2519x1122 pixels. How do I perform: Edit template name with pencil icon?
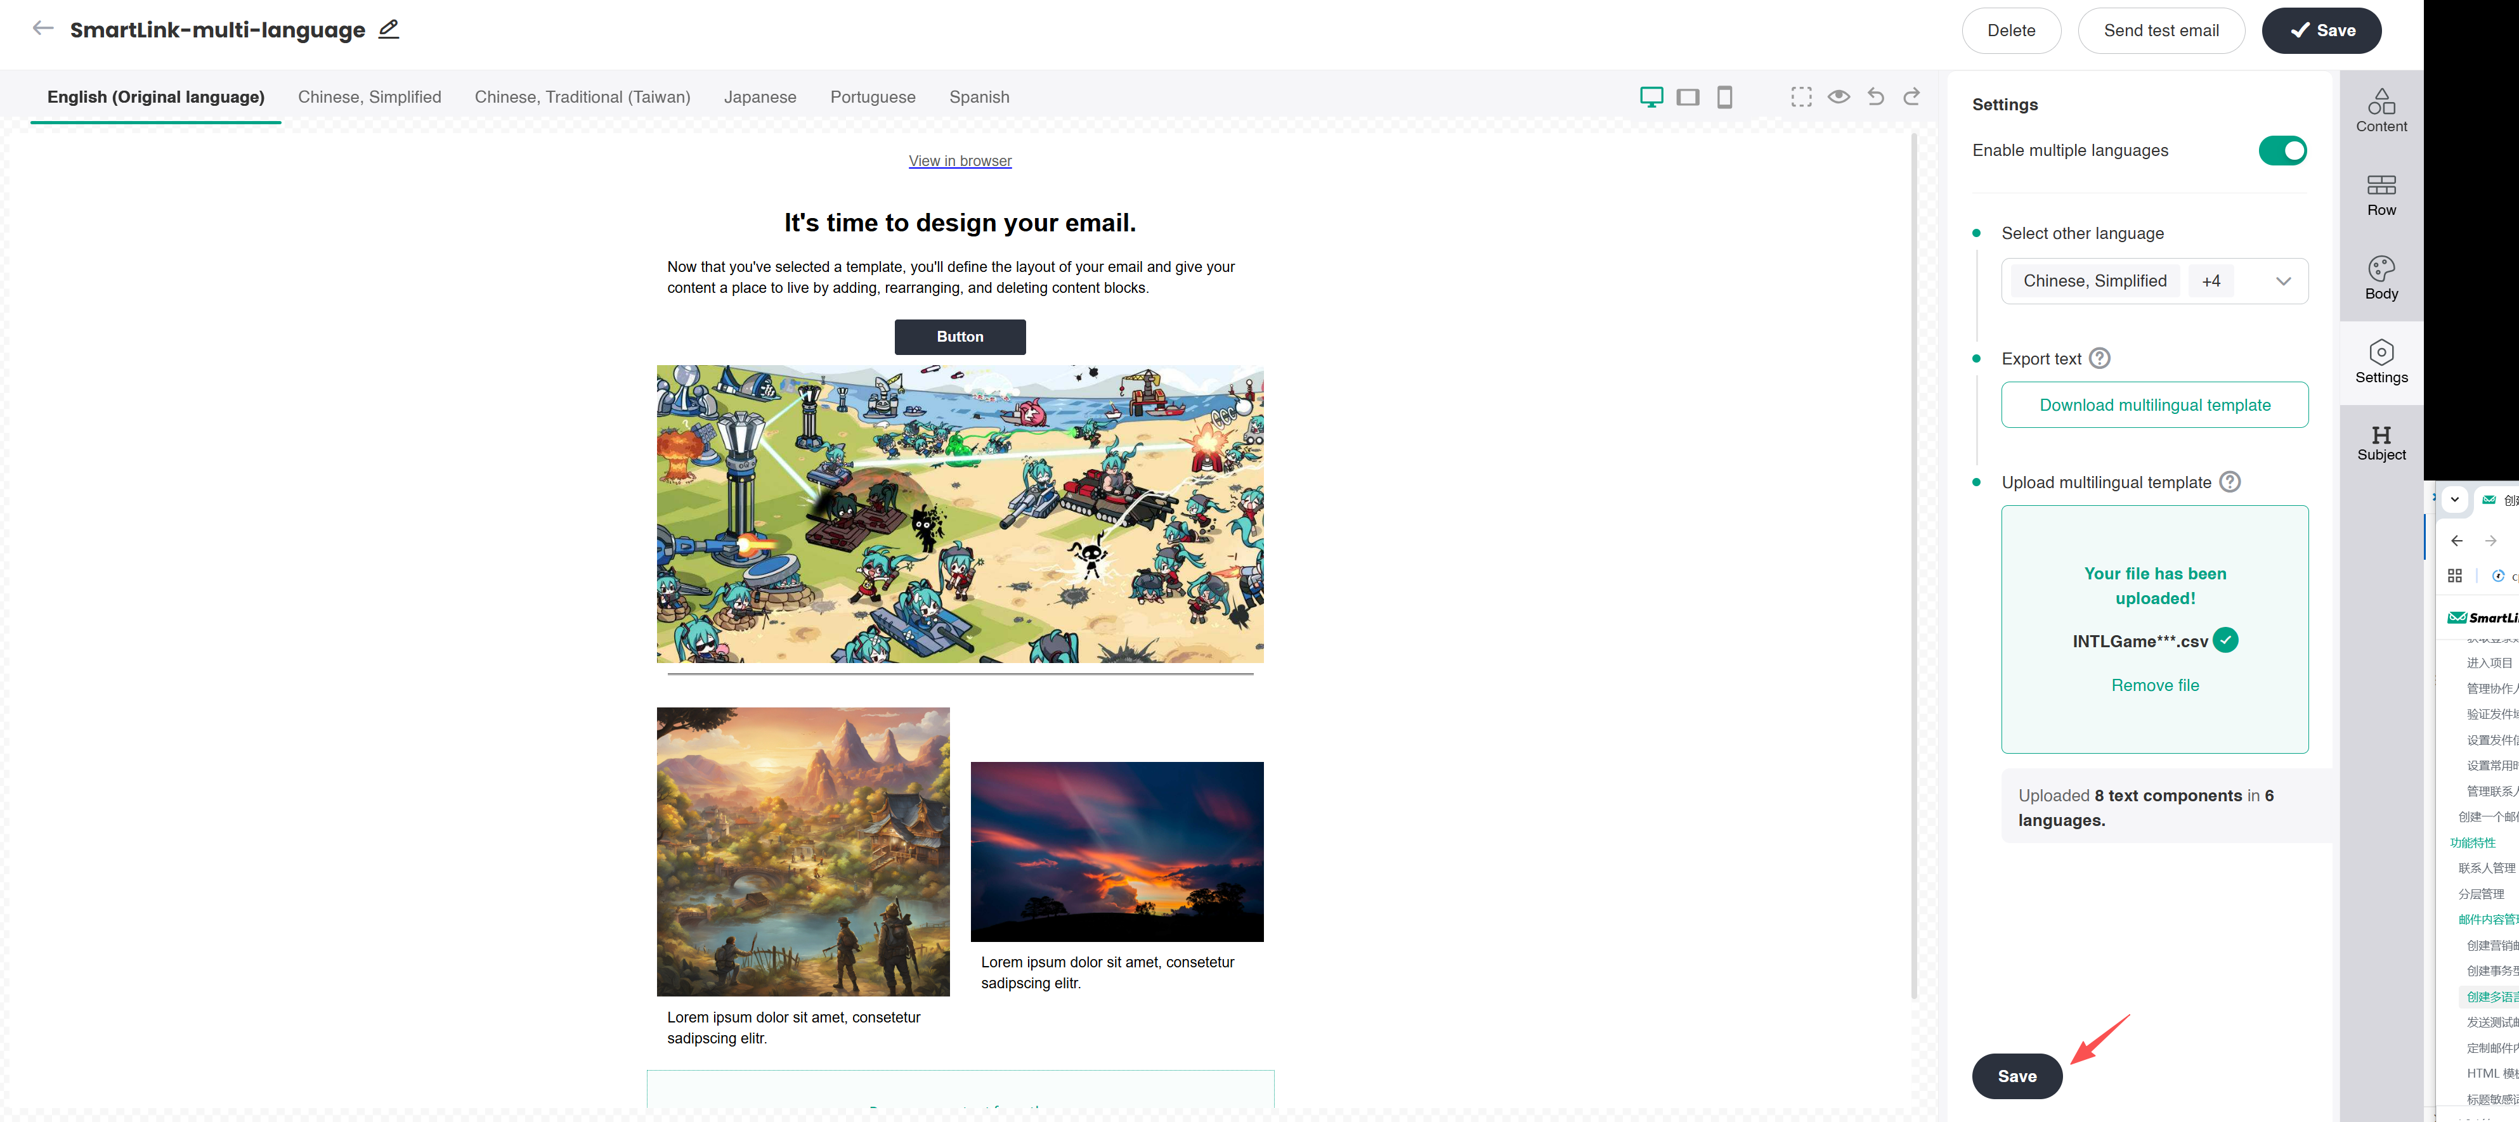(x=388, y=29)
